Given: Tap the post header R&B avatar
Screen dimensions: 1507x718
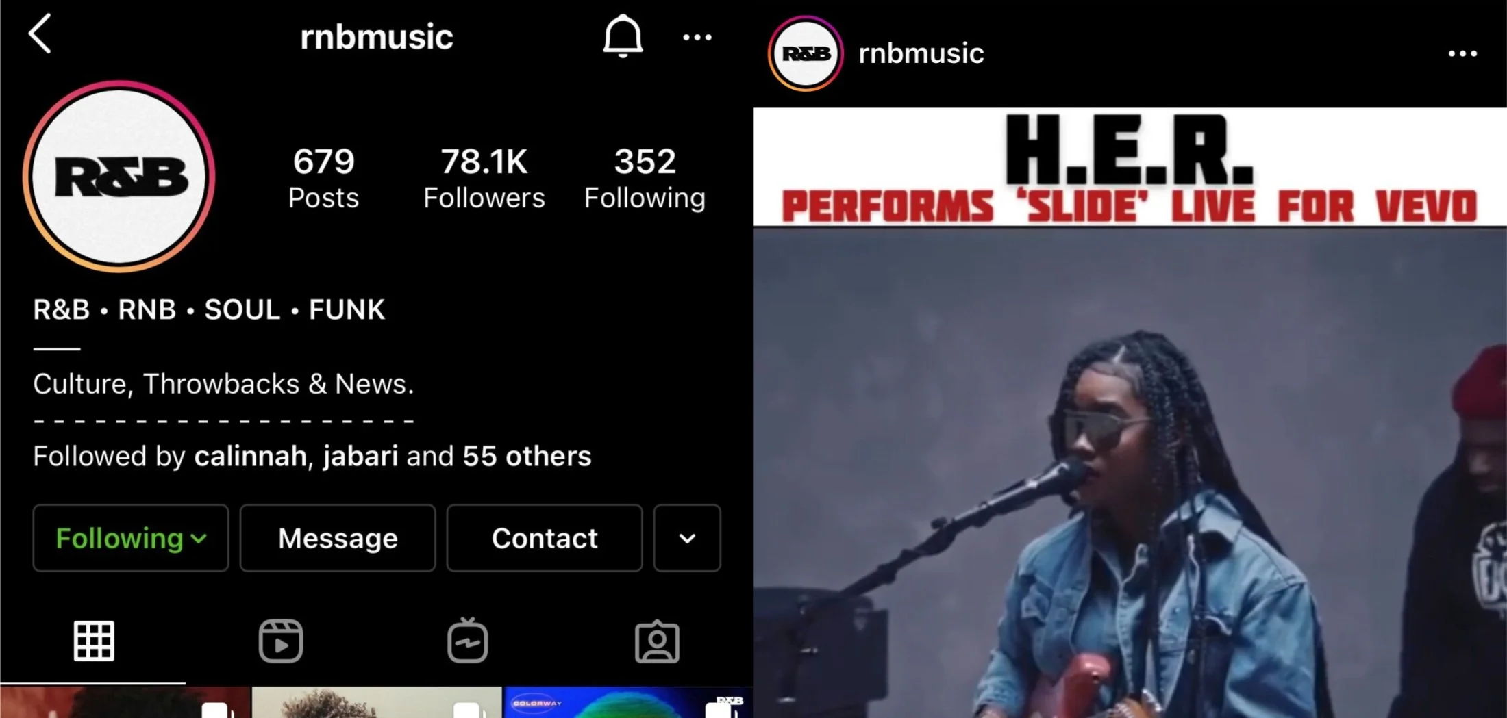Looking at the screenshot, I should coord(806,53).
